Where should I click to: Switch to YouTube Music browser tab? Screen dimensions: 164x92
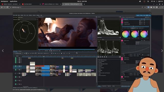[31, 4]
